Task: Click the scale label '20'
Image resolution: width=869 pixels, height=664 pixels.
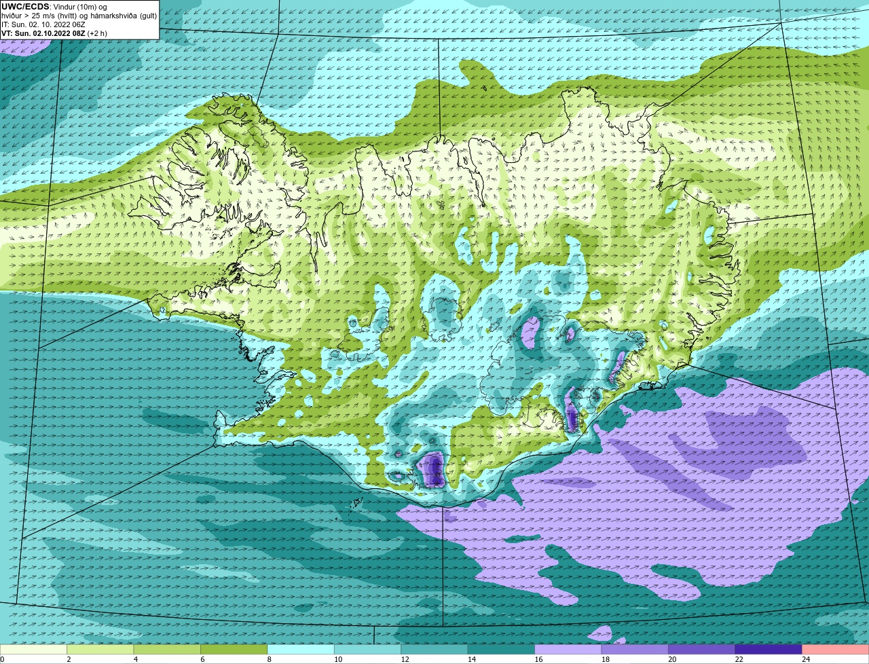Action: point(672,659)
